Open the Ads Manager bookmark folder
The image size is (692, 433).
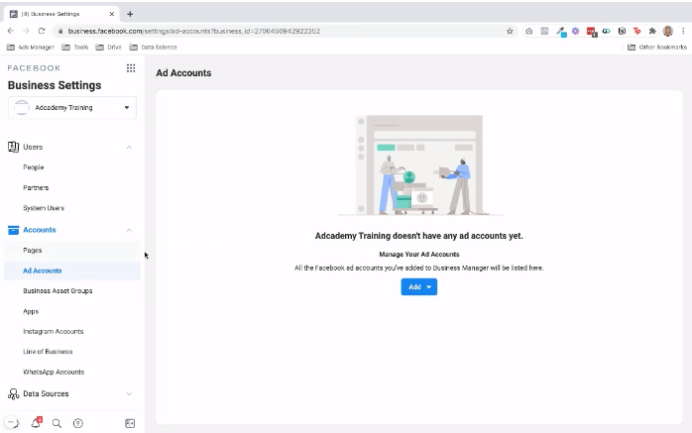[31, 48]
